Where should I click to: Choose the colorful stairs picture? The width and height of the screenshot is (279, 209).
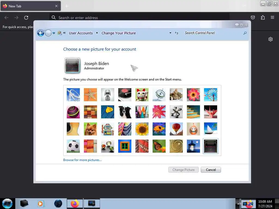pyautogui.click(x=193, y=112)
